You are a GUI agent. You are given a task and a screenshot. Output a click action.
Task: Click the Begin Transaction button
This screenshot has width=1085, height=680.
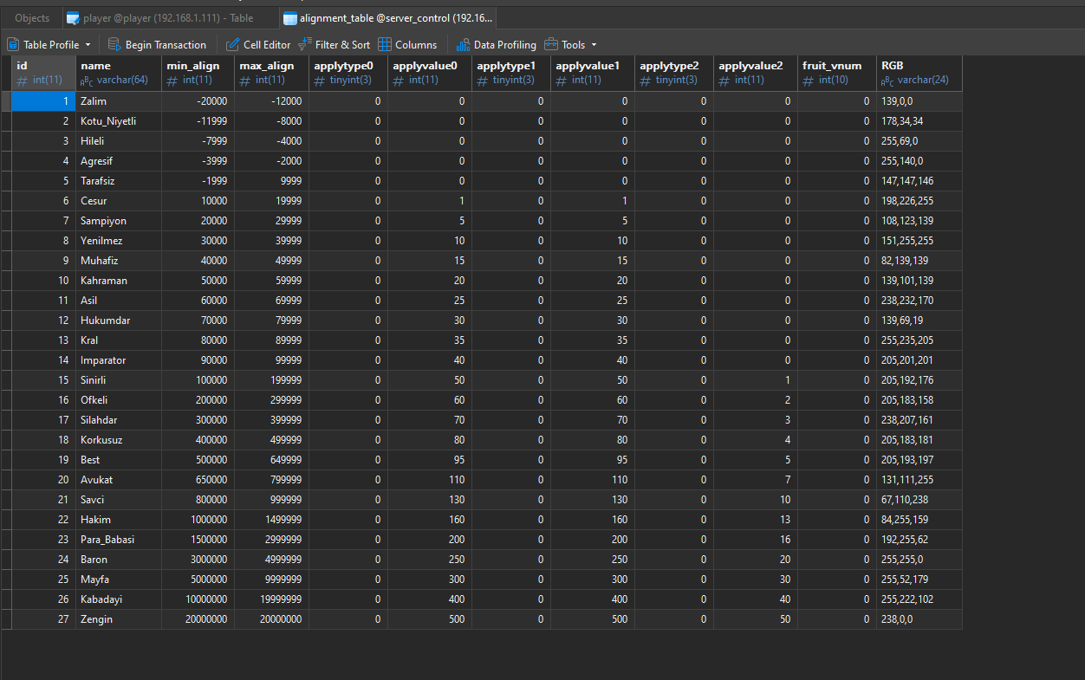click(157, 44)
